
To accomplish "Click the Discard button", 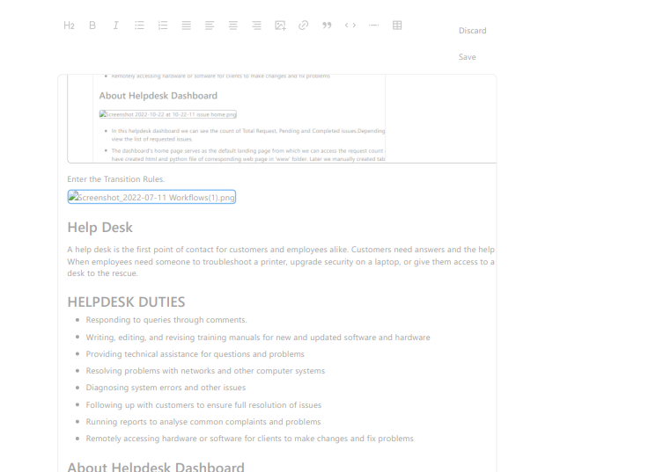I will (472, 31).
